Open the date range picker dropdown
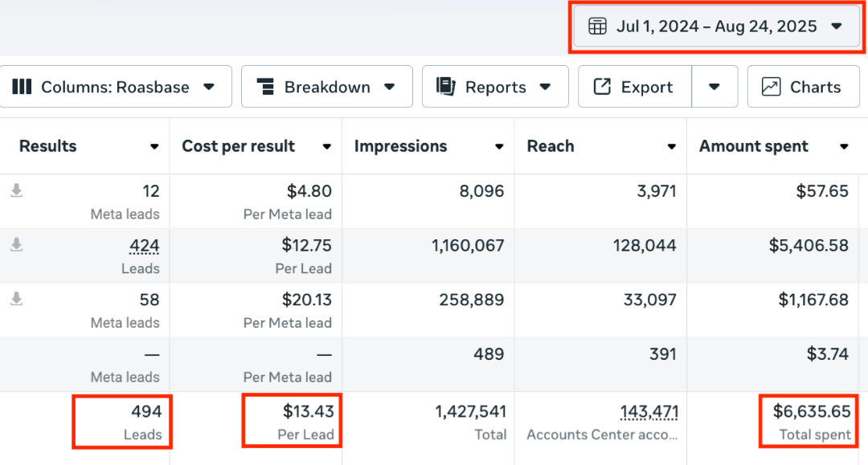This screenshot has width=868, height=465. coord(836,27)
